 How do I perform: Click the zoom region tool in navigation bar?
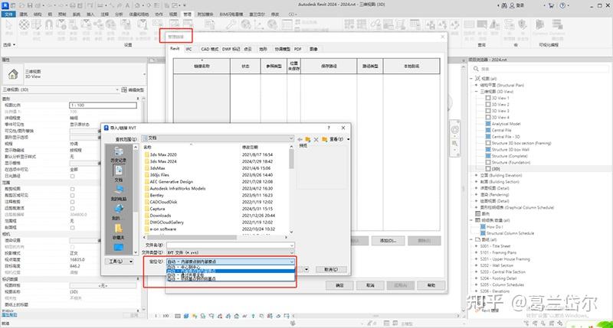click(x=454, y=144)
